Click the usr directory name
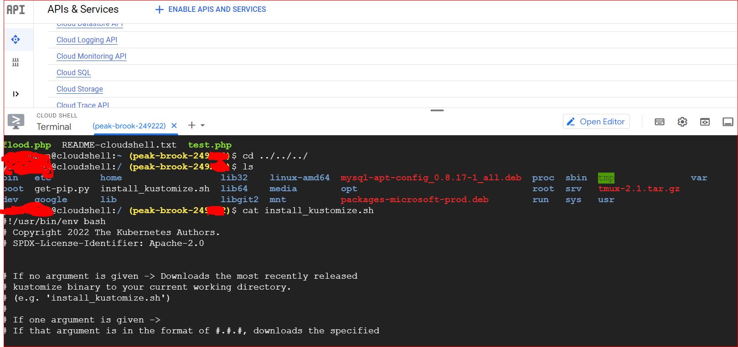The width and height of the screenshot is (738, 347). point(606,199)
